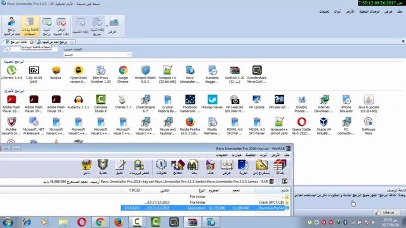Screen dimensions: 406x228
Task: Open the Commands menu in Revo Uninstaller
Action: [350, 11]
